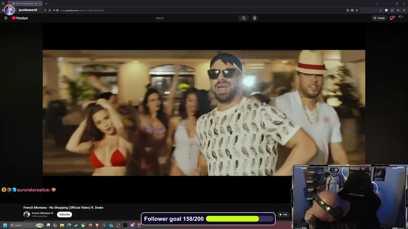Bookmark this page with the star icon

click(x=357, y=10)
